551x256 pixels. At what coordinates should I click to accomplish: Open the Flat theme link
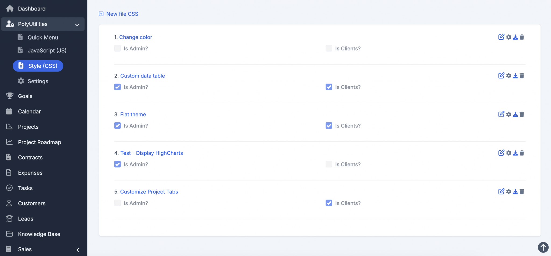pos(133,115)
